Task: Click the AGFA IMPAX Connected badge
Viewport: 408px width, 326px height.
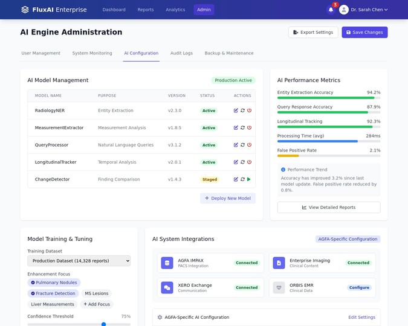Action: click(x=247, y=263)
